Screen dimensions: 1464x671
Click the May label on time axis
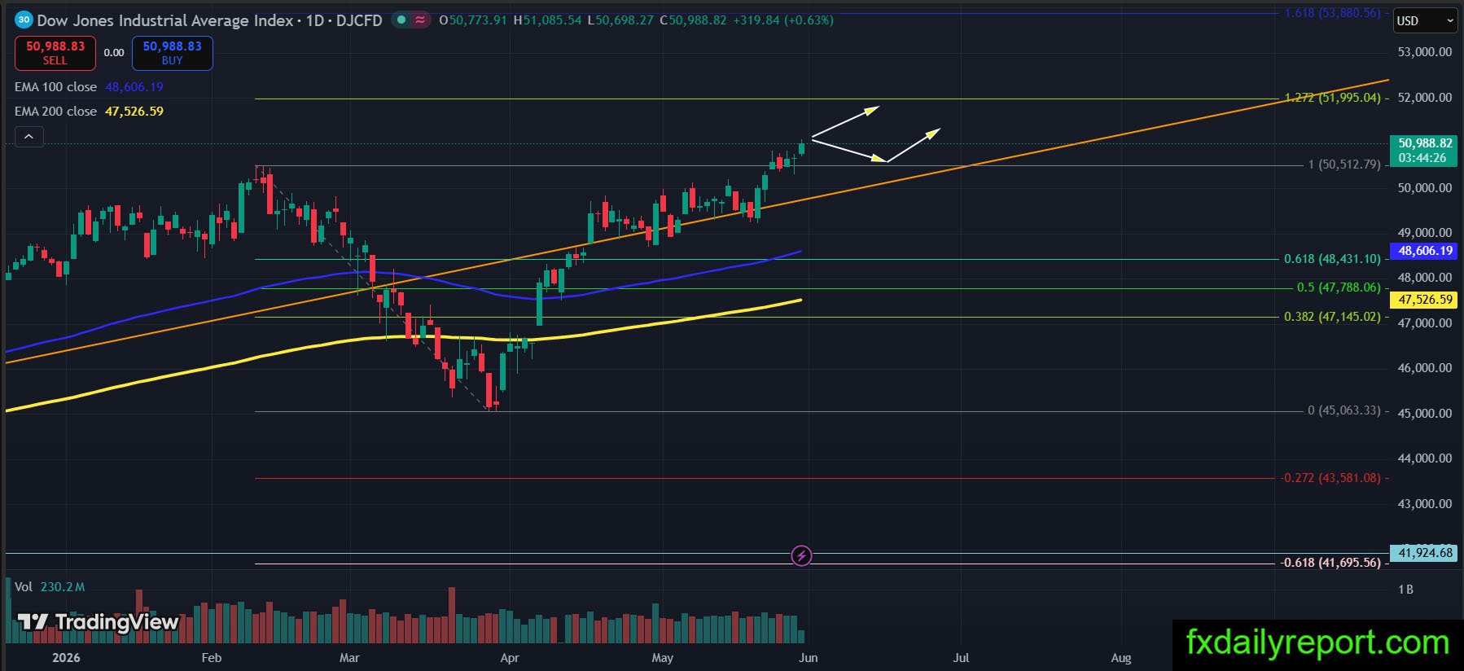coord(663,658)
